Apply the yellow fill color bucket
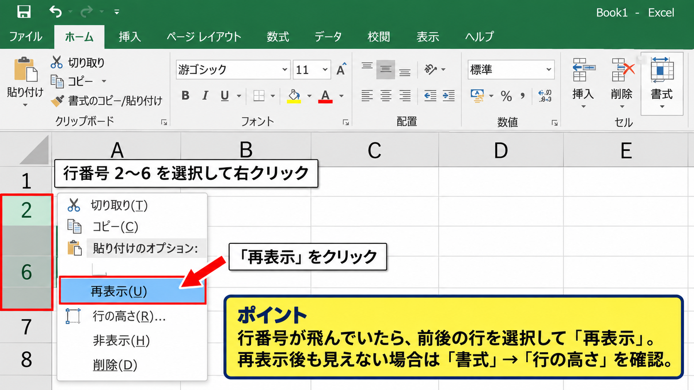This screenshot has height=390, width=694. (294, 96)
